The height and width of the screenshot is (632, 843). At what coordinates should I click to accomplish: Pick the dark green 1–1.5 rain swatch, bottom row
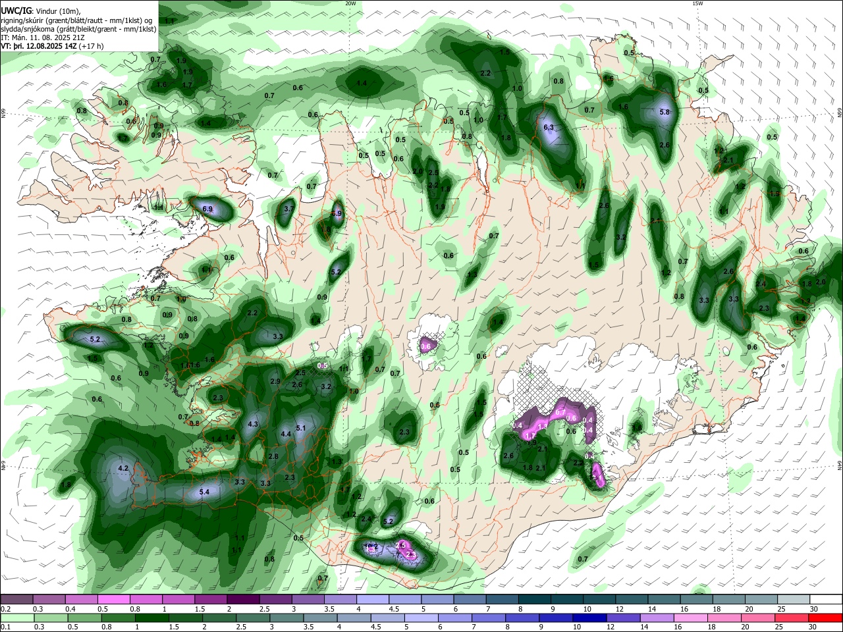point(151,617)
